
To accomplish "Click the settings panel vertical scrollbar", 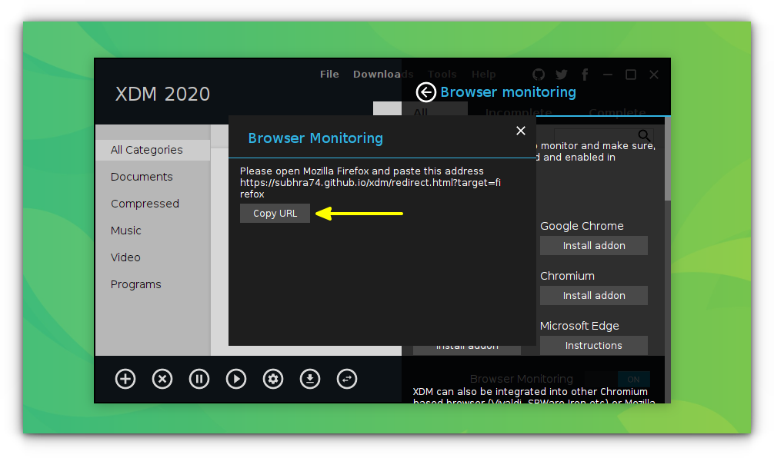I will point(668,159).
